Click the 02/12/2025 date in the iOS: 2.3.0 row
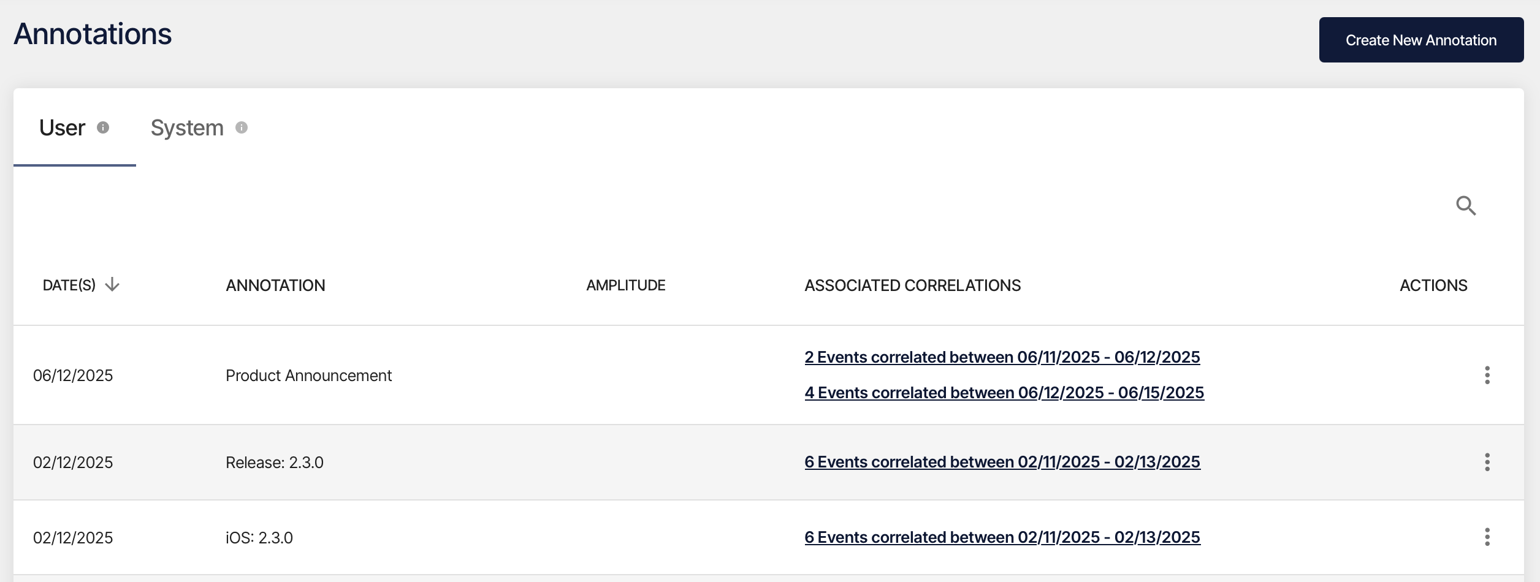This screenshot has height=582, width=1540. tap(73, 538)
